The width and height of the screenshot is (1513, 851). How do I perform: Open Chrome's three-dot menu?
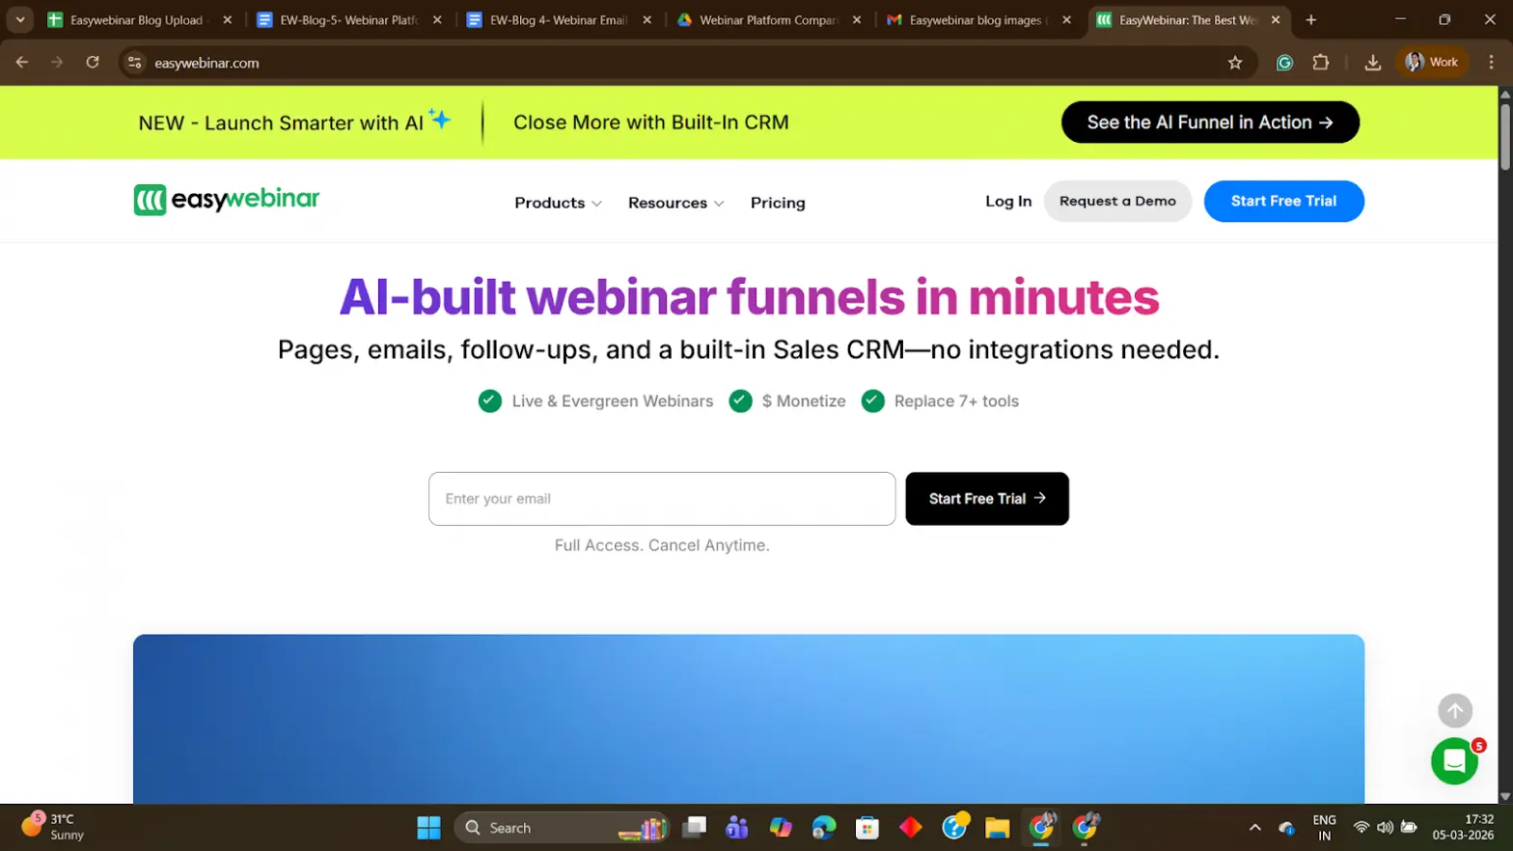(1491, 62)
